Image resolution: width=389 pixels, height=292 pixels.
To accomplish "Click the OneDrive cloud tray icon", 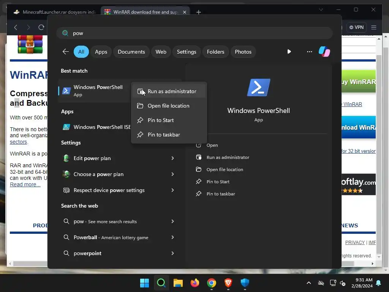I will (321, 283).
